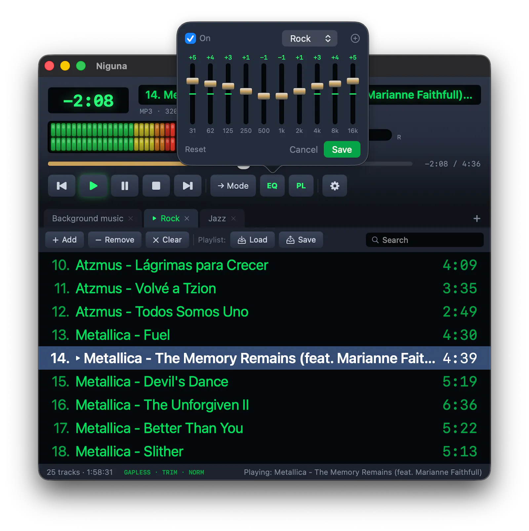Open settings via the gear icon

click(335, 186)
